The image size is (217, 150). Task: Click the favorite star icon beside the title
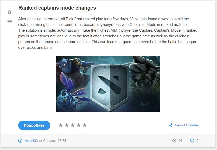click(x=10, y=12)
